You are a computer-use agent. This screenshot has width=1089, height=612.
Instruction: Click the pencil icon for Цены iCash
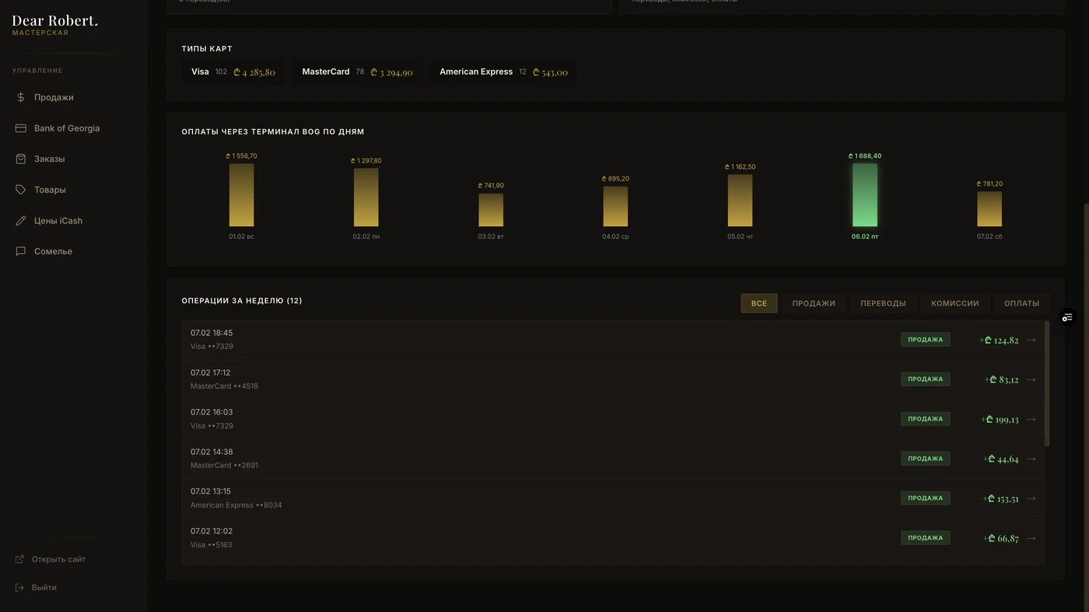click(21, 221)
